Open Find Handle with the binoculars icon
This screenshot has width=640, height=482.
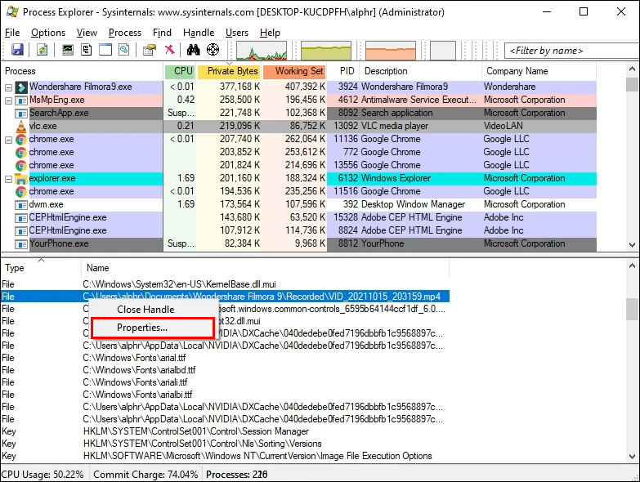point(193,50)
